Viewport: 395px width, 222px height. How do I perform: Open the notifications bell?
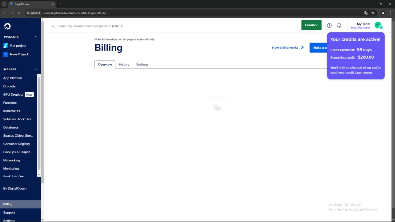click(339, 25)
